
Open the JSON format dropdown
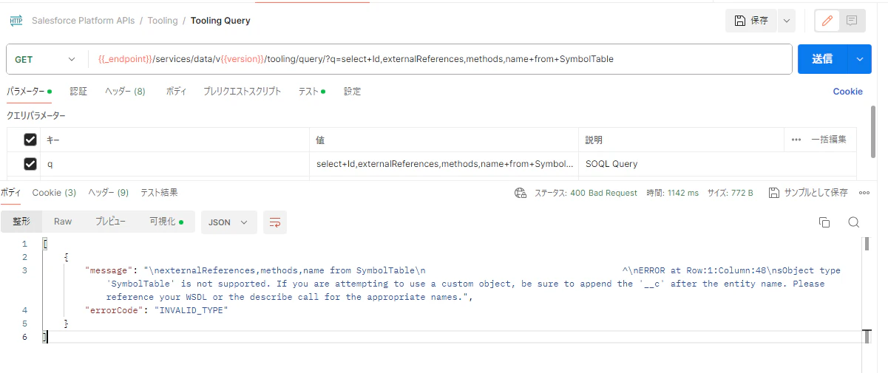pos(229,222)
